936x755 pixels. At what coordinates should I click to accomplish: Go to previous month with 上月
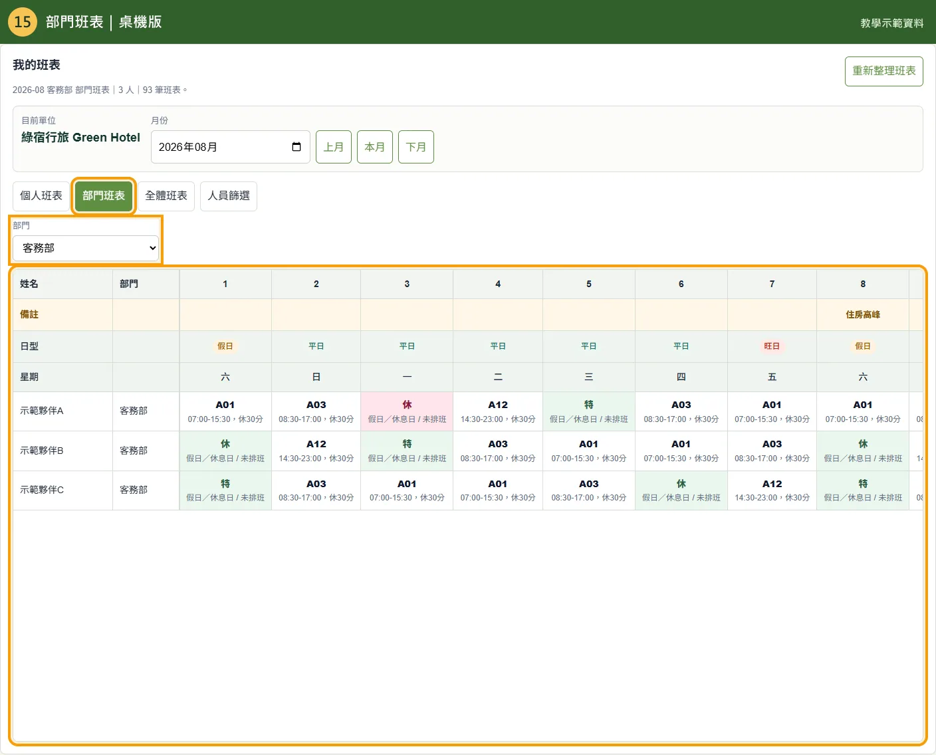(x=334, y=147)
